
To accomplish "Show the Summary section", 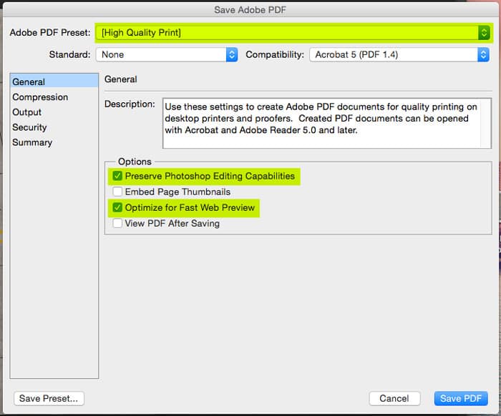I will [32, 142].
